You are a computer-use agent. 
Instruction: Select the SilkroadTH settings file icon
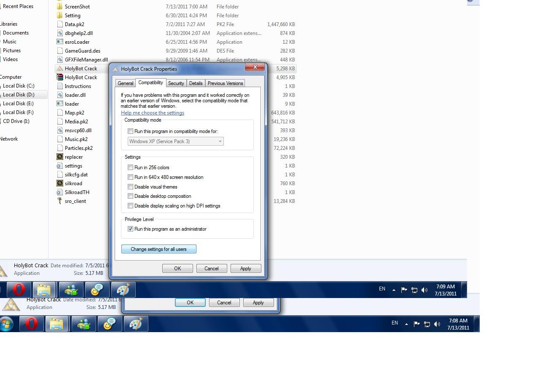coord(60,192)
